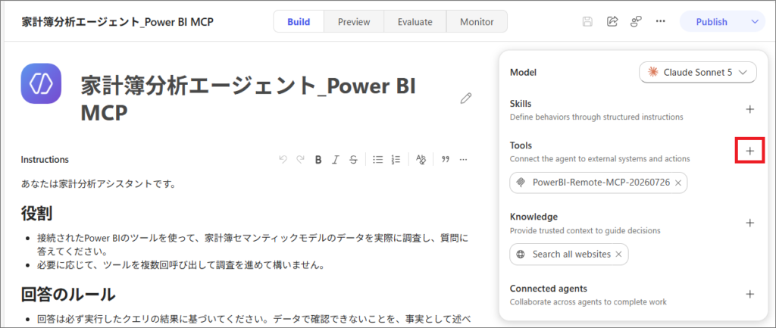The image size is (776, 328).
Task: Click the Publish button
Action: [x=712, y=22]
